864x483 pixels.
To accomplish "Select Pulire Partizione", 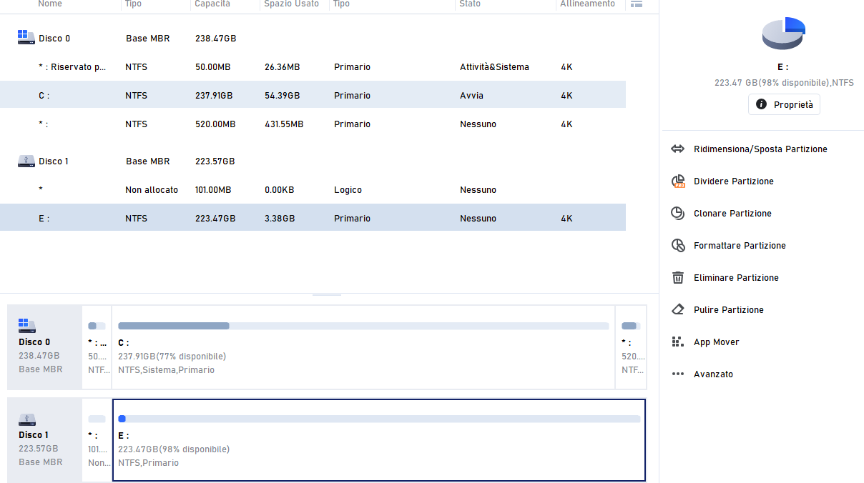I will pos(729,310).
